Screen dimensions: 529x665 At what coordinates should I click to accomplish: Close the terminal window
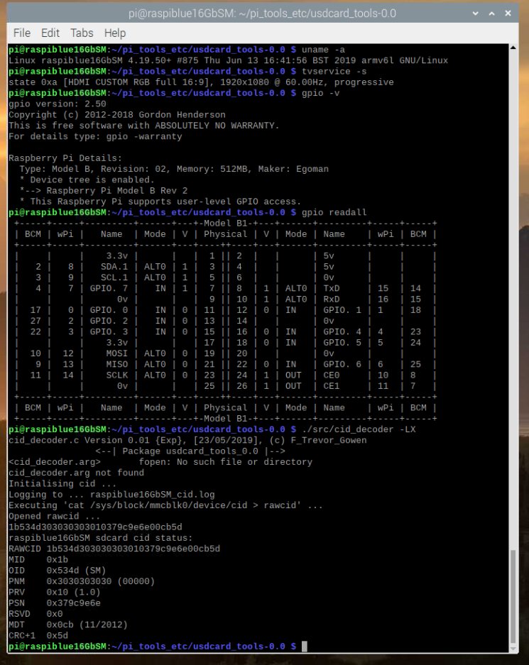pos(508,13)
